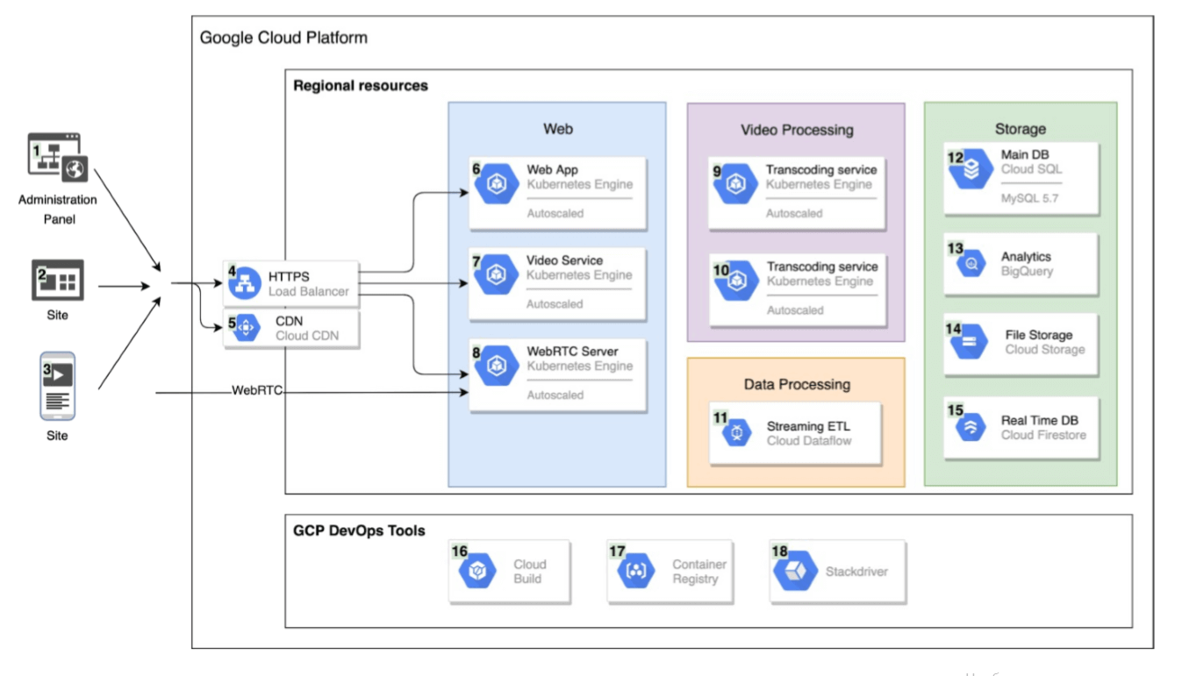Click the 'Web App' title text
The height and width of the screenshot is (676, 1182).
coord(552,169)
